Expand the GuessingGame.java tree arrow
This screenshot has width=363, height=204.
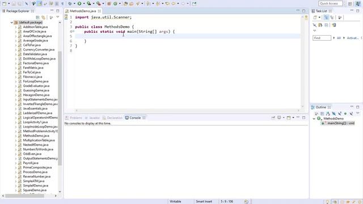[x=16, y=91]
